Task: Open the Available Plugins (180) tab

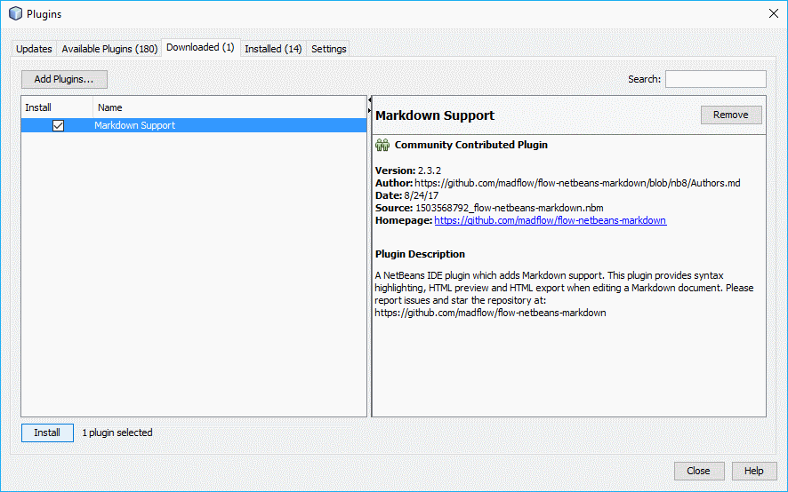Action: point(109,49)
